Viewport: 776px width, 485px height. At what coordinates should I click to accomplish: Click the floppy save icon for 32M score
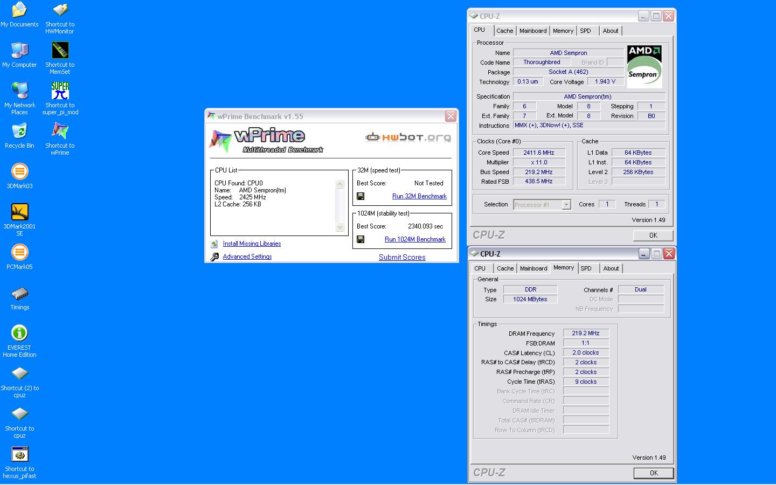(361, 196)
